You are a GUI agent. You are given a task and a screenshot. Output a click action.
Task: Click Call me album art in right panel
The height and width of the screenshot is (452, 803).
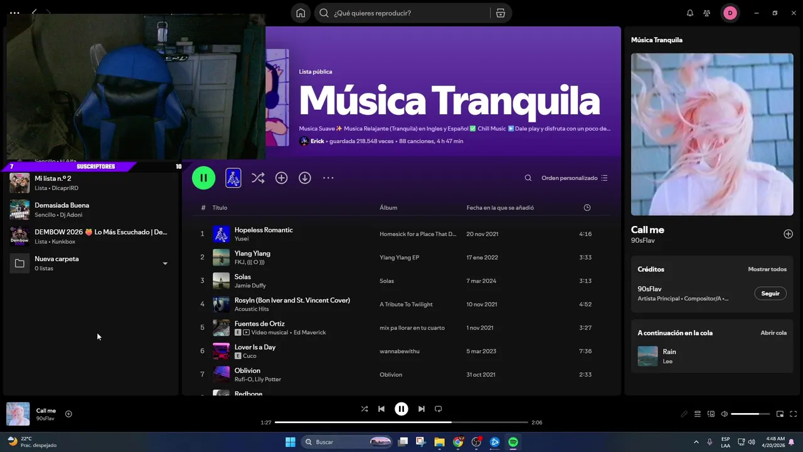tap(712, 134)
